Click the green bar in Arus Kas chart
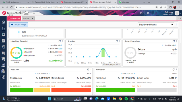 [x=103, y=53]
